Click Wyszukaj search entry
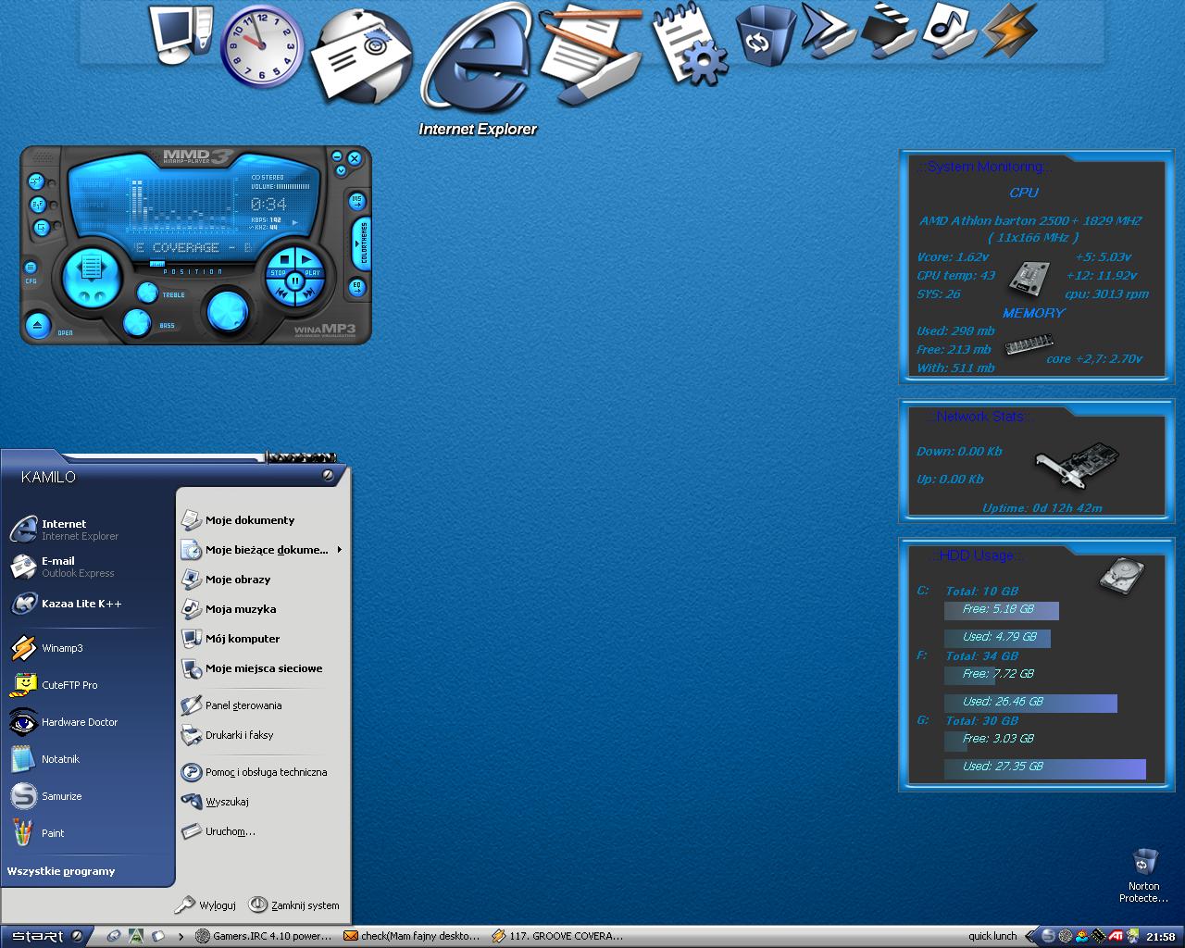The width and height of the screenshot is (1185, 948). [x=263, y=802]
